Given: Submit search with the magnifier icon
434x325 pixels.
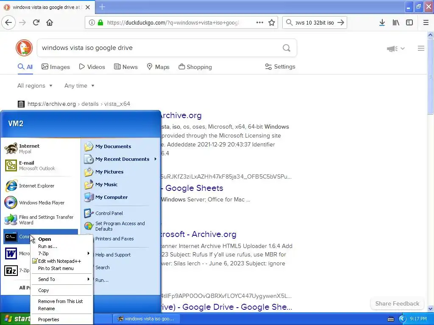Looking at the screenshot, I should 287,48.
